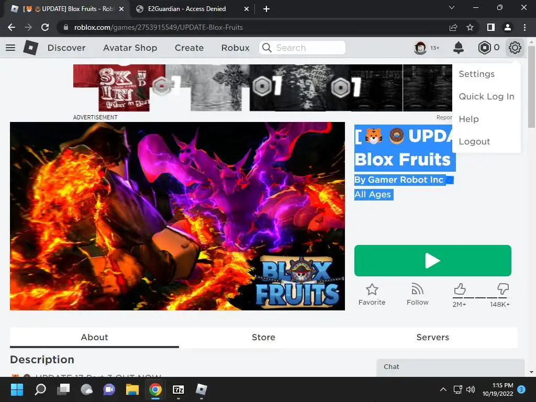Reload the current page
The height and width of the screenshot is (402, 536).
(45, 27)
